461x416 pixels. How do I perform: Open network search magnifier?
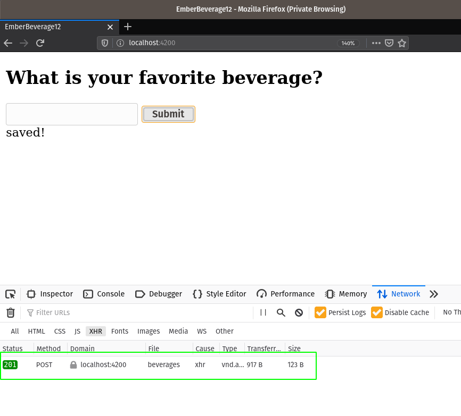coord(281,312)
